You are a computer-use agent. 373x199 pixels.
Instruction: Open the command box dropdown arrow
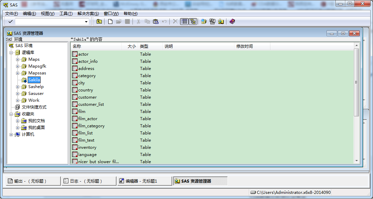pyautogui.click(x=86, y=22)
